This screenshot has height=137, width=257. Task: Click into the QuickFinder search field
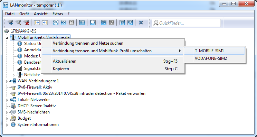click(186, 23)
